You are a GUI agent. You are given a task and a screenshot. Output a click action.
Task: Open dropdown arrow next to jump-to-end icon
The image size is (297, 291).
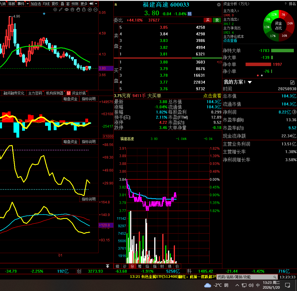click(96, 4)
